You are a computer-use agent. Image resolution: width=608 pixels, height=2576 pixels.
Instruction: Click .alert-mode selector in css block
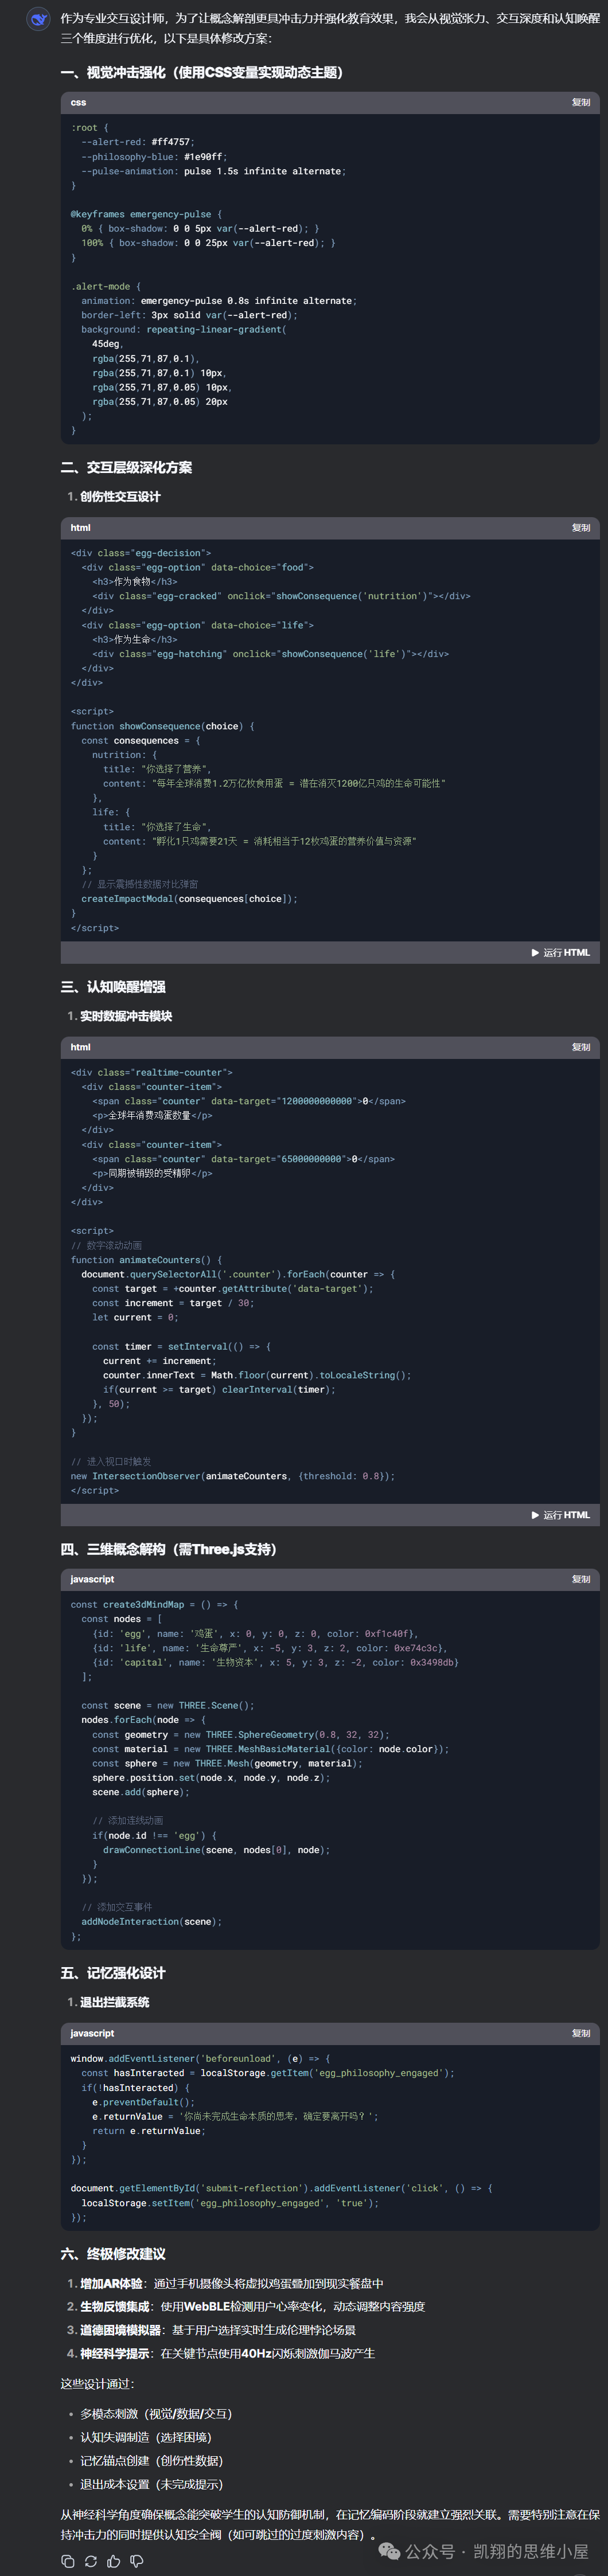click(106, 286)
